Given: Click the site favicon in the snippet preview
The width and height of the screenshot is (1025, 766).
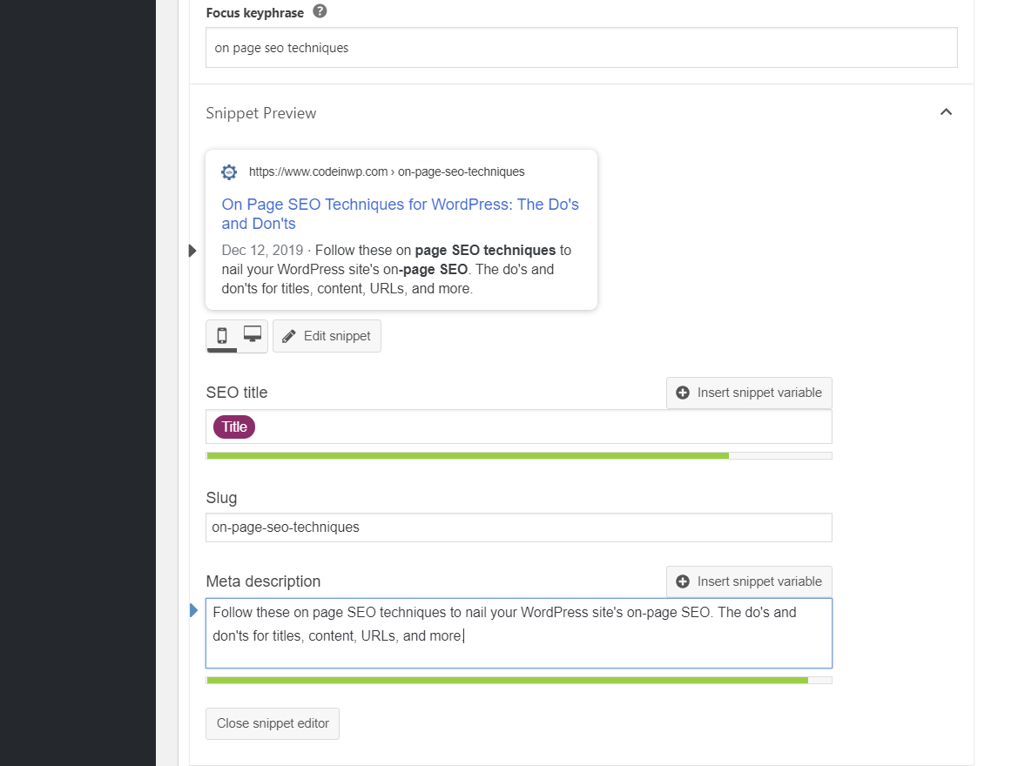Looking at the screenshot, I should point(228,171).
